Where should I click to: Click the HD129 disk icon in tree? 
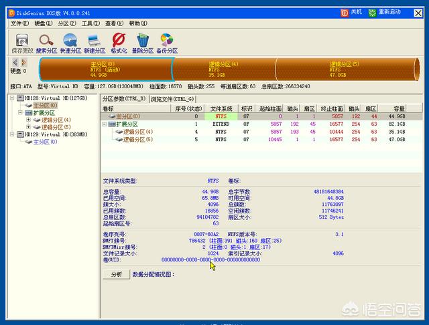coord(21,134)
